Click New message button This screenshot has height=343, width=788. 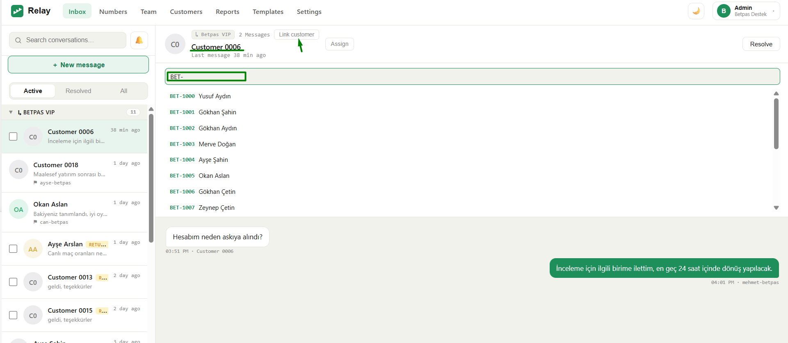coord(78,65)
